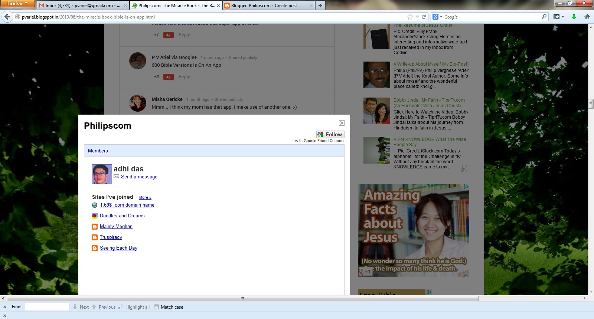
Task: Open the bookmarks menu dropdown
Action: click(x=559, y=17)
